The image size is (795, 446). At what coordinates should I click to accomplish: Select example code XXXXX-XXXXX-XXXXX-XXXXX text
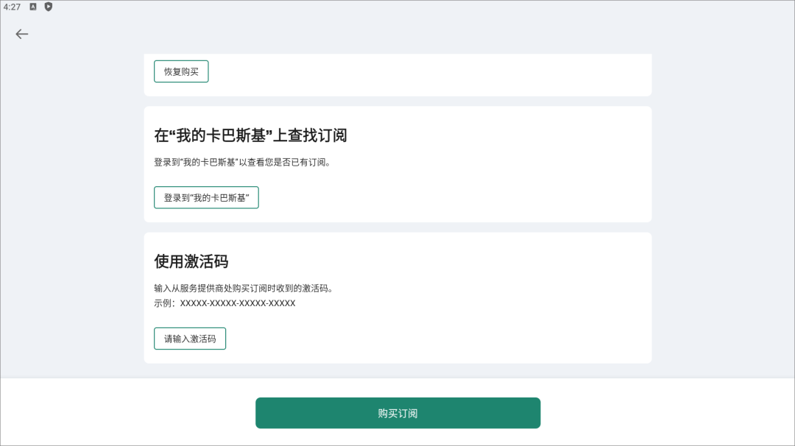(x=238, y=303)
